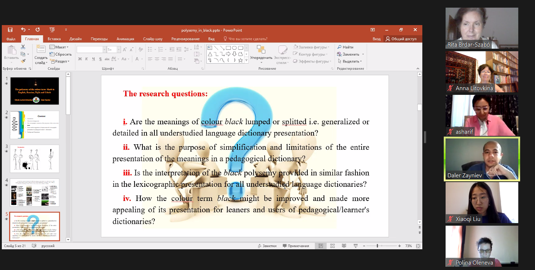
Task: Start slideshow from beginning via quick access icon
Action: (x=52, y=30)
